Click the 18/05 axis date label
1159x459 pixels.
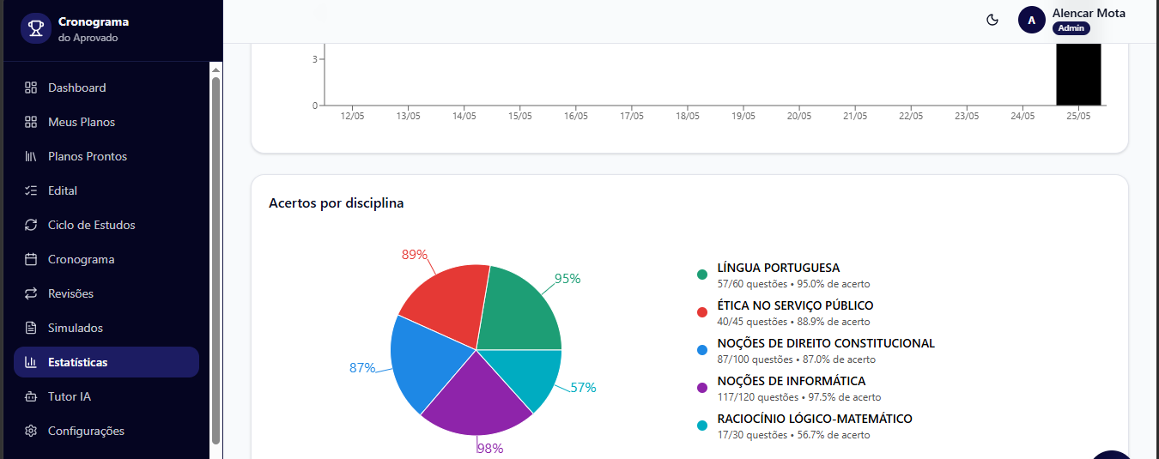point(687,116)
